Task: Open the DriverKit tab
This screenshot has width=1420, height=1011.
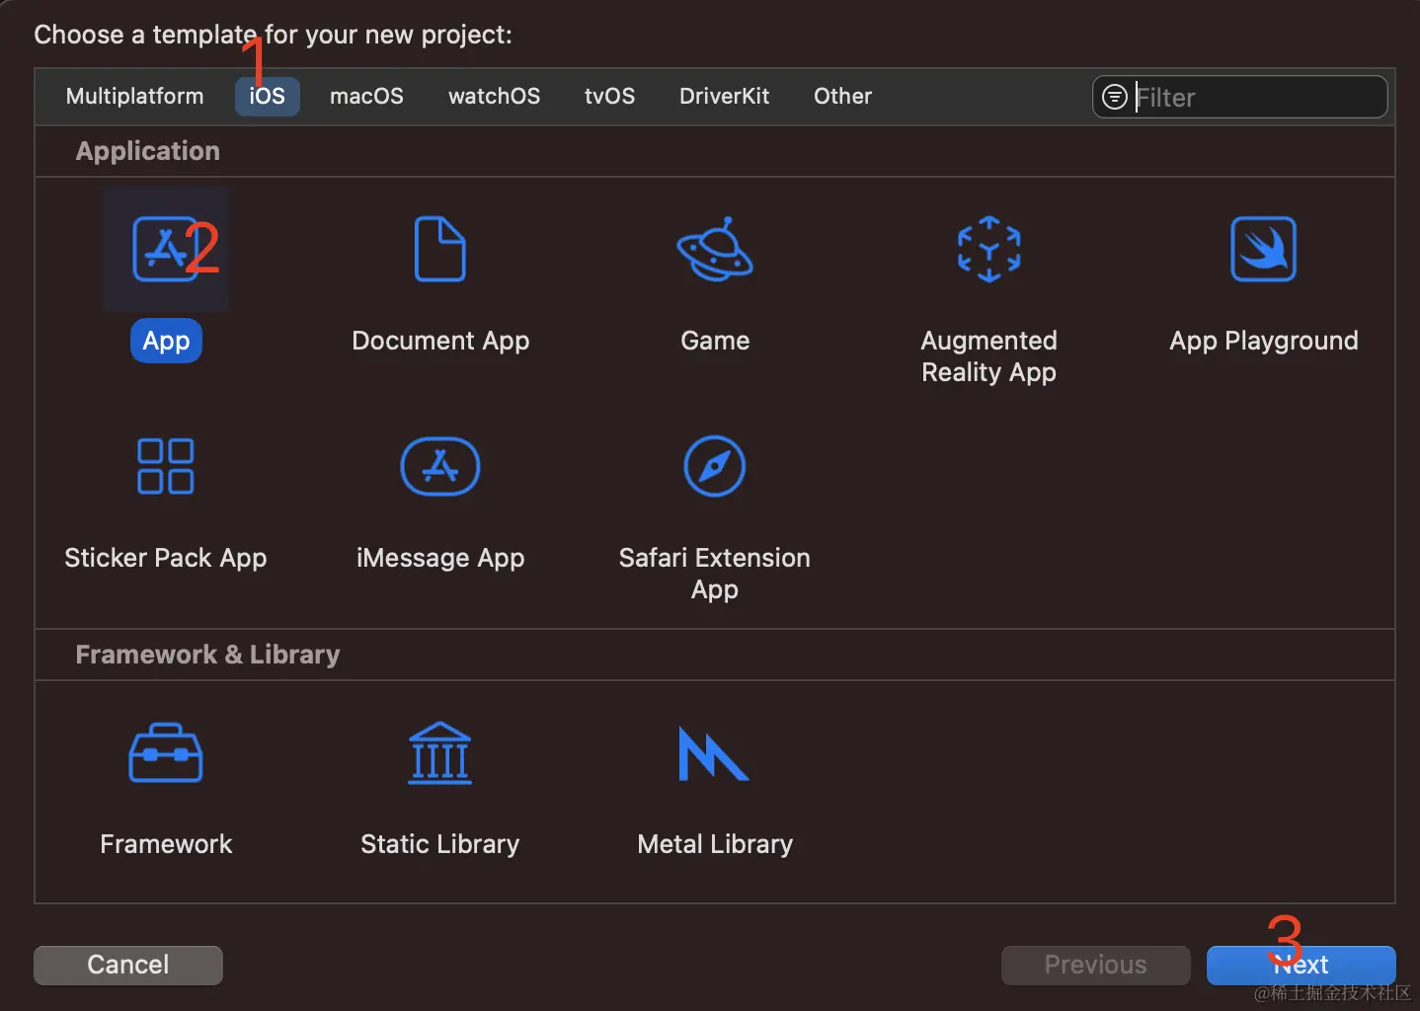Action: point(725,97)
